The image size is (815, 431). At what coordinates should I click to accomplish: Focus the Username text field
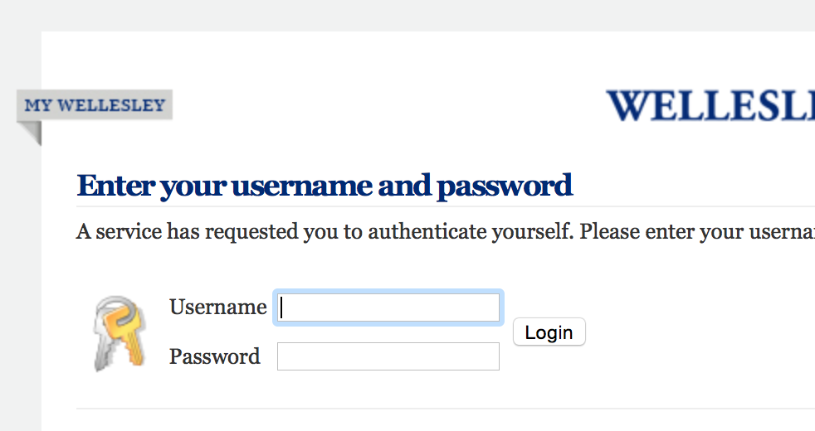pyautogui.click(x=388, y=308)
